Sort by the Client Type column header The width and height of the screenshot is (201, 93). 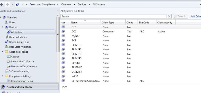click(x=113, y=22)
